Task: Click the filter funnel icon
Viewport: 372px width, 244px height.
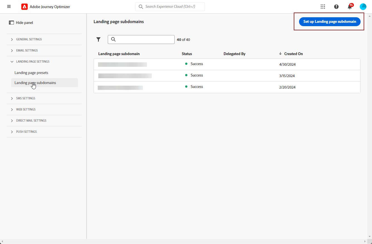Action: click(x=98, y=40)
